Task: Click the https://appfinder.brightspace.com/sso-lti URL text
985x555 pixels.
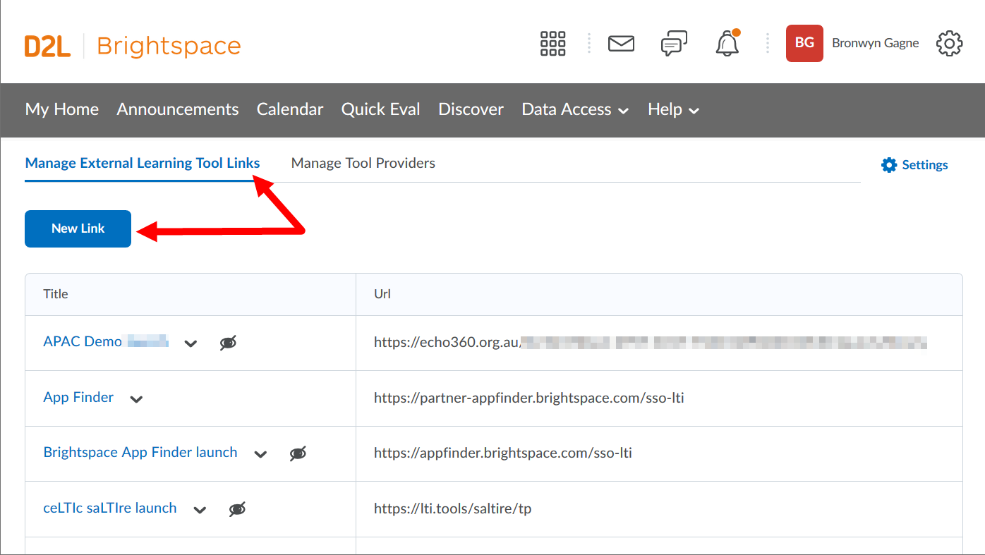Action: point(503,453)
